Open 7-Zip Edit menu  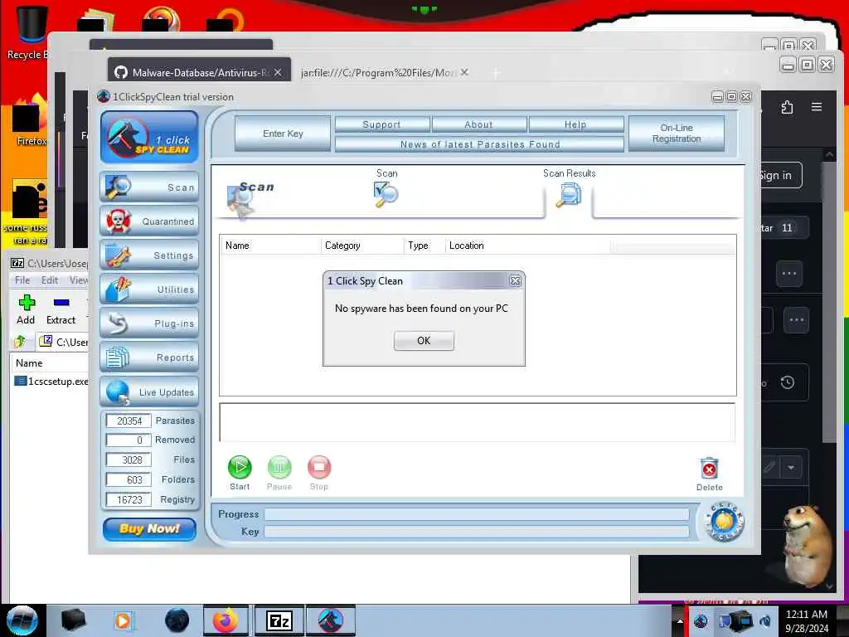pyautogui.click(x=49, y=280)
